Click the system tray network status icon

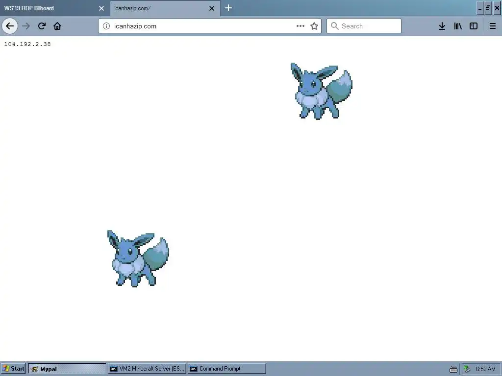[467, 369]
